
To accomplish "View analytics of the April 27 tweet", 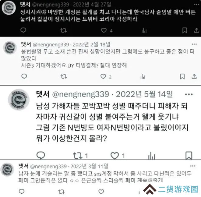I will point(144,30).
